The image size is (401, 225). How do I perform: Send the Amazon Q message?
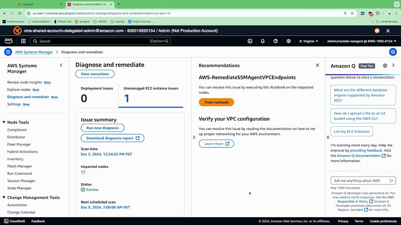tap(391, 181)
